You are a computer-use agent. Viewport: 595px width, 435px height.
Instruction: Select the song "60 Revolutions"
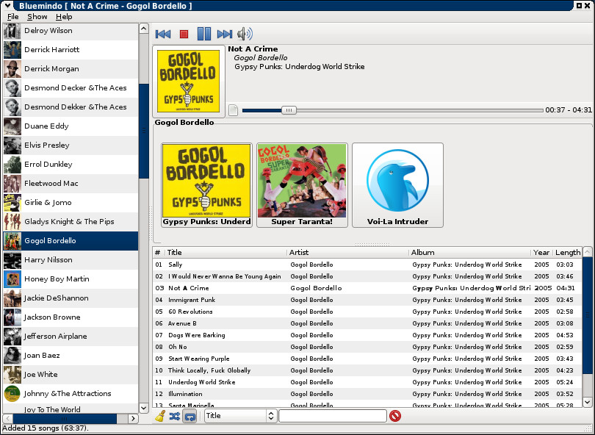pos(367,312)
